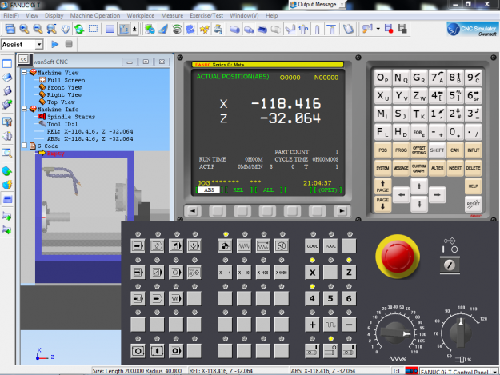This screenshot has width=500, height=375.
Task: Click the CAN key on keypad
Action: click(x=454, y=150)
